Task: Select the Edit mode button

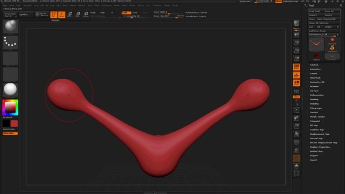Action: point(54,15)
